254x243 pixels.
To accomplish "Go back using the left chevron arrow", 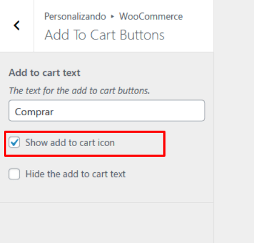I will (17, 26).
